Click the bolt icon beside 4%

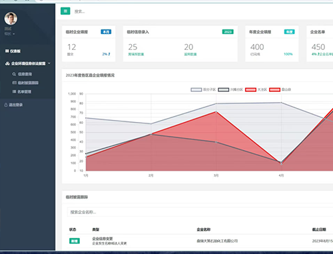[x=318, y=54]
